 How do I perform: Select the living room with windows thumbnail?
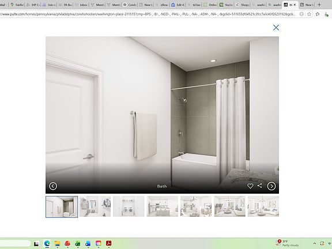coord(230,206)
